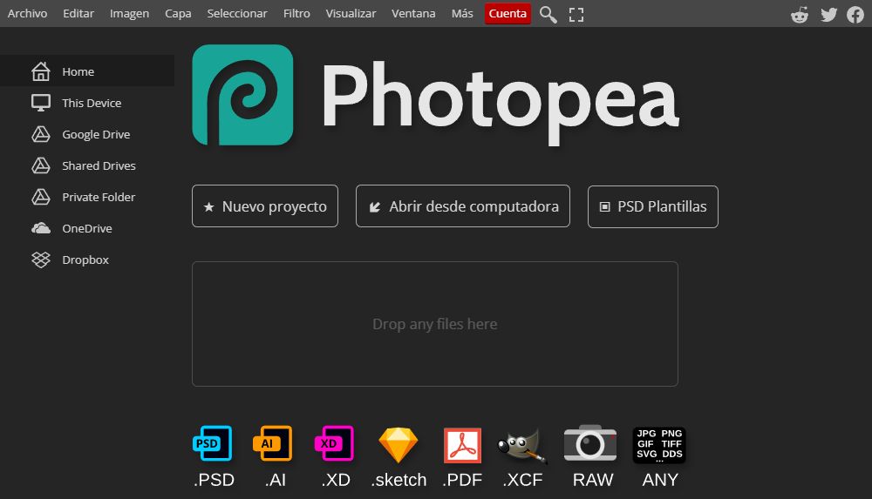Click the OneDrive cloud icon

tap(41, 228)
